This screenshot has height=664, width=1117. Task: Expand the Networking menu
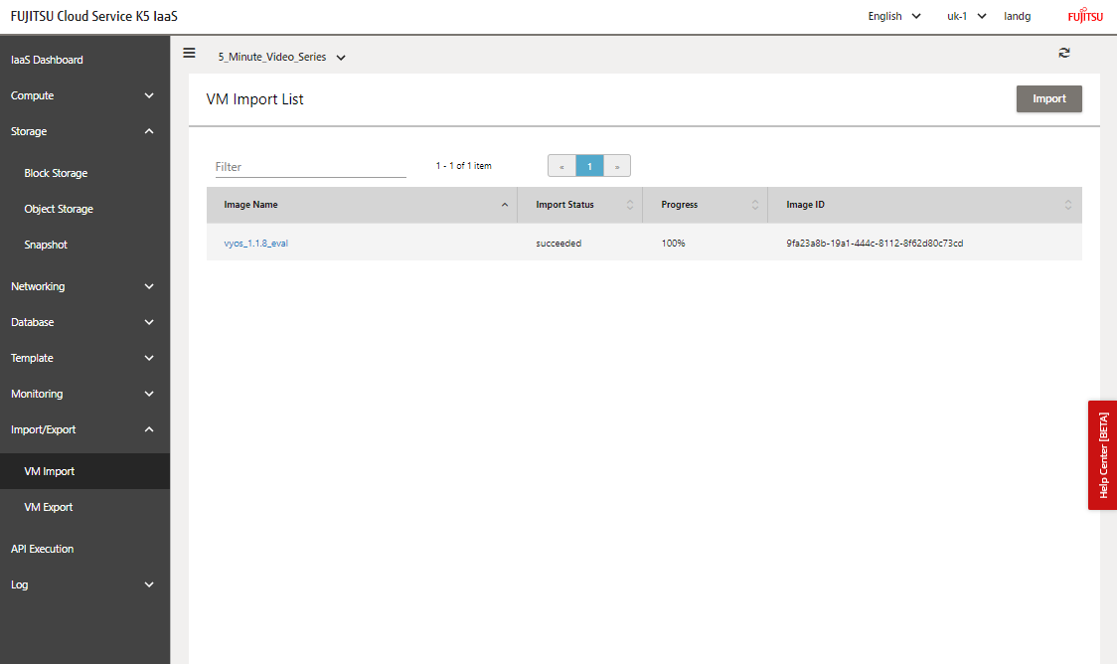[x=84, y=286]
